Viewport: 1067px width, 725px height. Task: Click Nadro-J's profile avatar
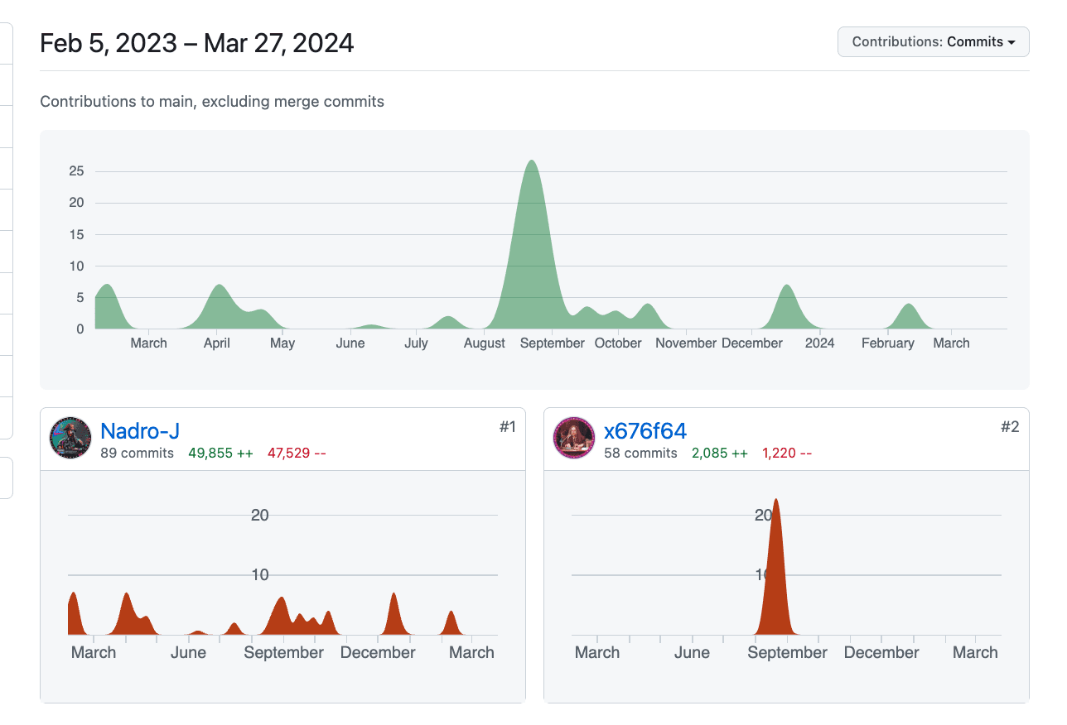tap(70, 438)
